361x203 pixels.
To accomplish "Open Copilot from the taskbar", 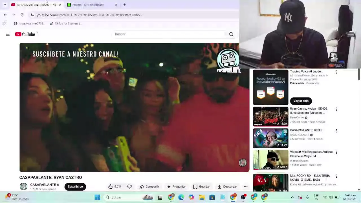I will point(191,197).
